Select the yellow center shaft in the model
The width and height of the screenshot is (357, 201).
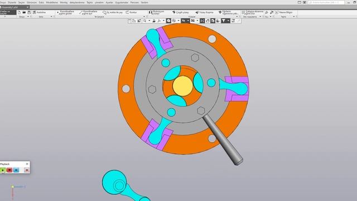pos(182,86)
